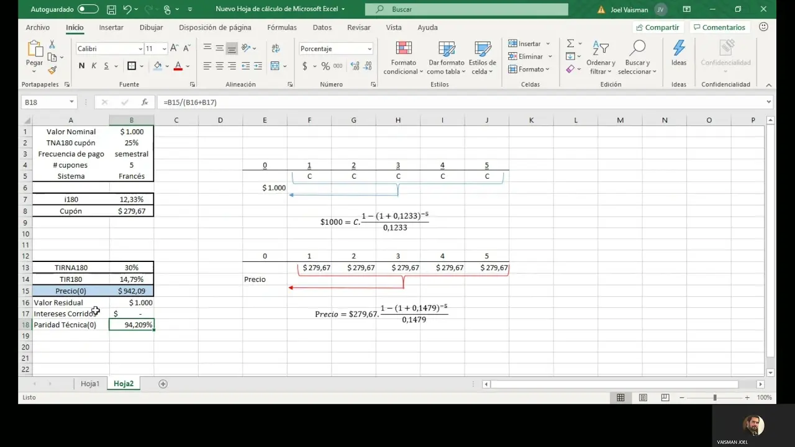
Task: Expand the Porcentaje number format dropdown
Action: click(x=370, y=49)
